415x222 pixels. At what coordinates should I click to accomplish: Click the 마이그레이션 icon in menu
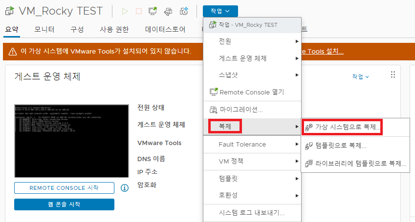[x=213, y=110]
